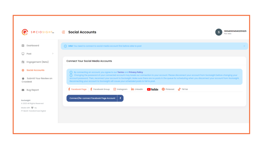The image size is (265, 149).
Task: Click Connect/Re-connect Facebook Page Account button
Action: [95, 98]
